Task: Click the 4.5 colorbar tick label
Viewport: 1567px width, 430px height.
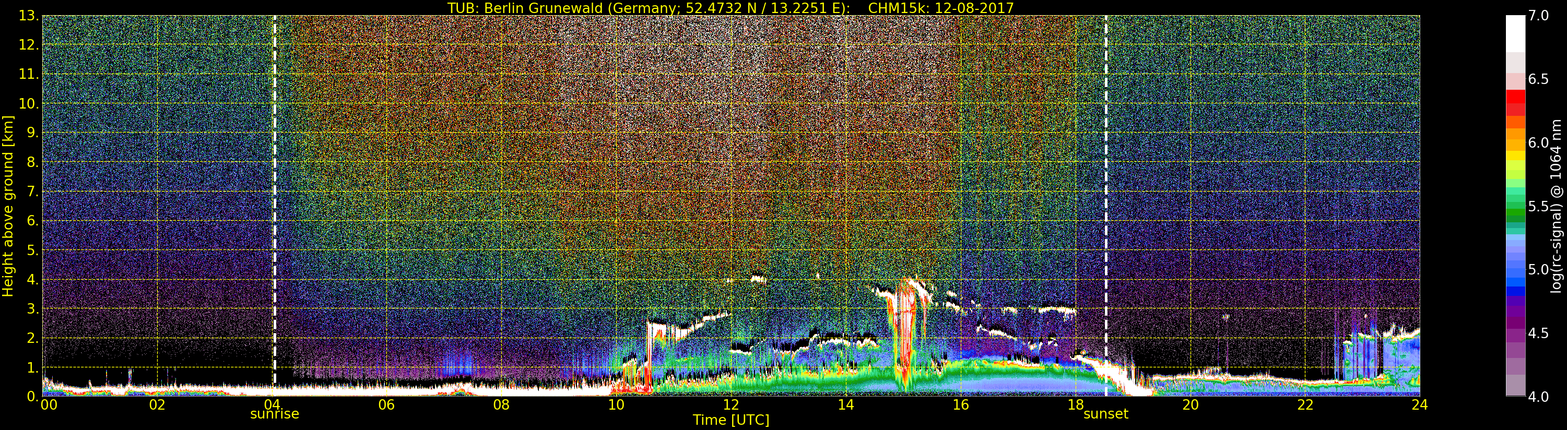Action: 1539,333
